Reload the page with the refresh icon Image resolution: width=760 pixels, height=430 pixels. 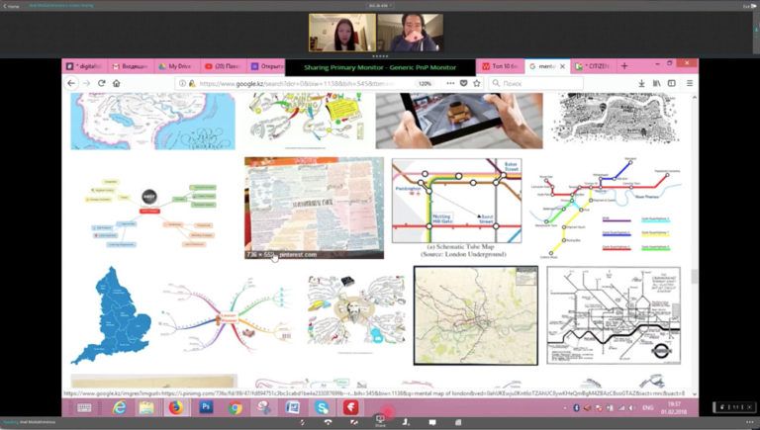tap(102, 84)
